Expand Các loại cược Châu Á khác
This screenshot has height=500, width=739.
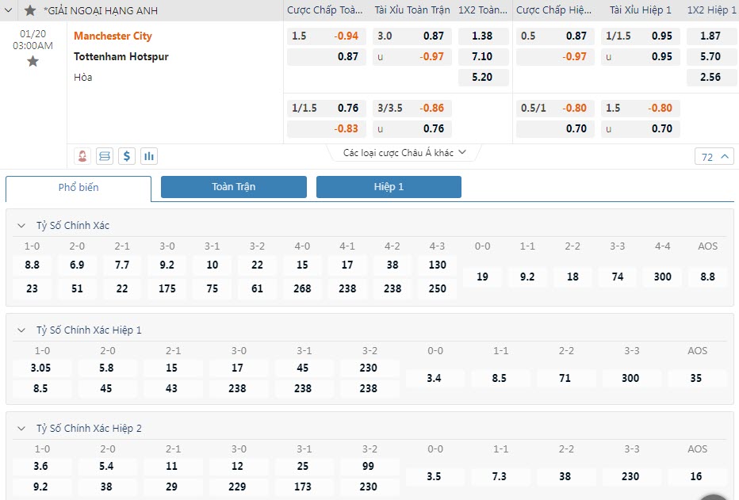(404, 152)
